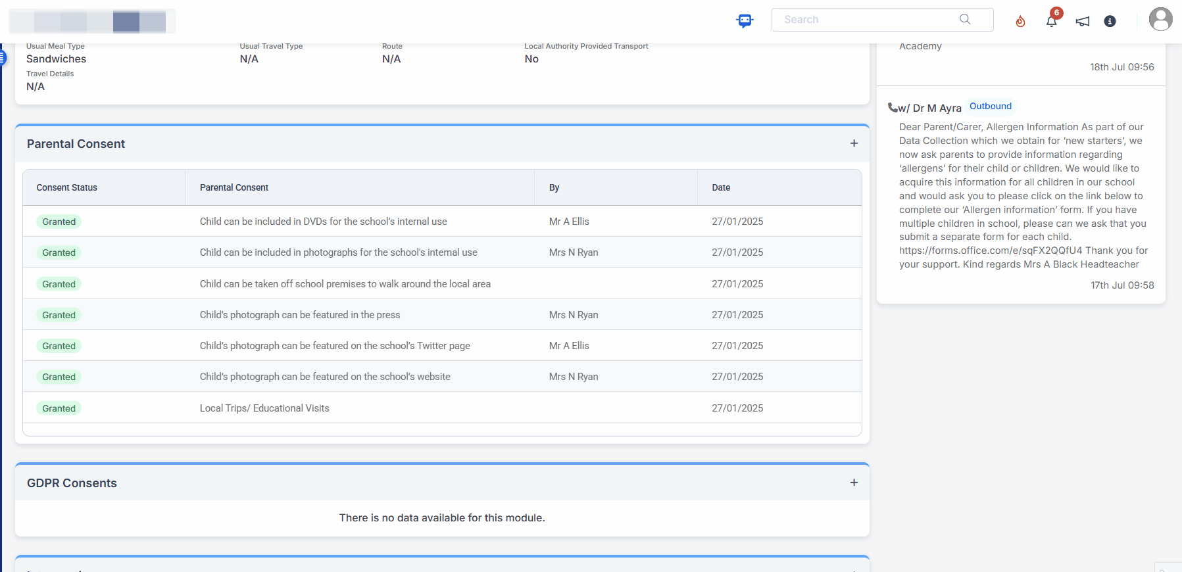Click date 27/01/2025 in Local Trips row

pos(737,408)
